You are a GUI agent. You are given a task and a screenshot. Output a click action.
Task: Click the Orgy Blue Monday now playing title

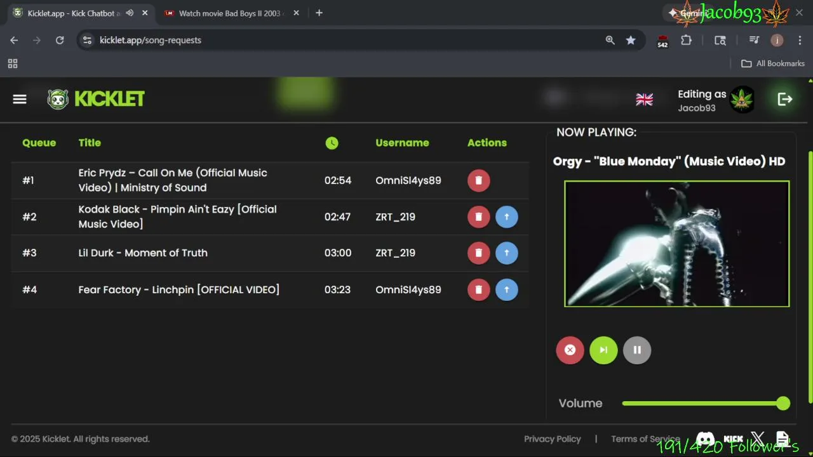click(x=669, y=161)
